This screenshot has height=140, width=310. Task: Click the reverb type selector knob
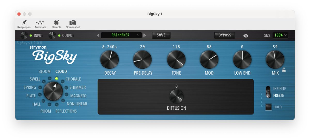(53, 91)
